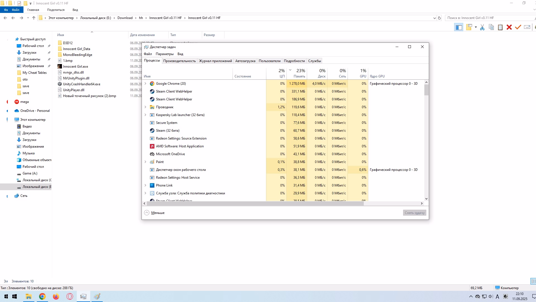Screen dimensions: 536x302
Task: Click the red X delete icon in Explorer
Action: coord(509,27)
